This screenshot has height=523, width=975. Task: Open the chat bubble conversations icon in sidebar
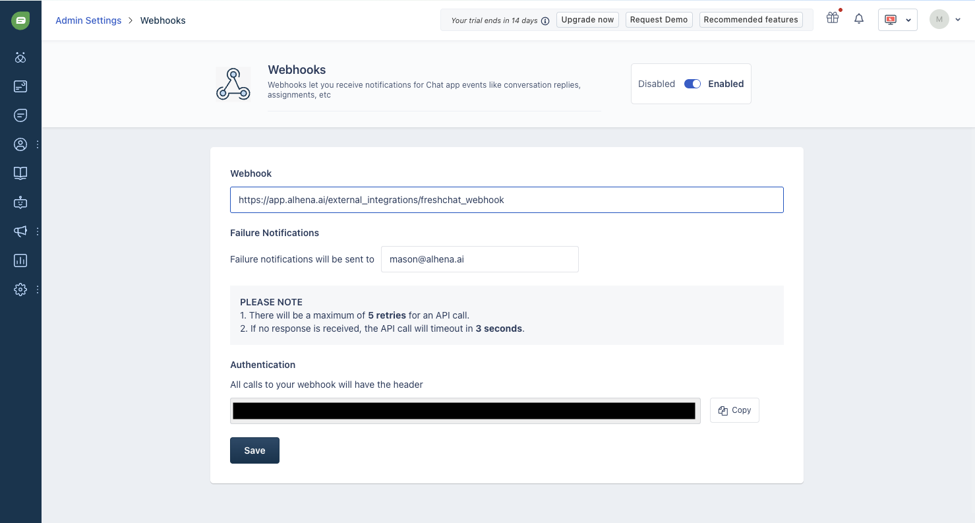coord(20,115)
